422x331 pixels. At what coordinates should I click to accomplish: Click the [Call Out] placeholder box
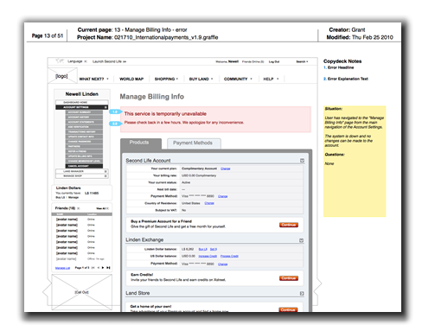(82, 292)
